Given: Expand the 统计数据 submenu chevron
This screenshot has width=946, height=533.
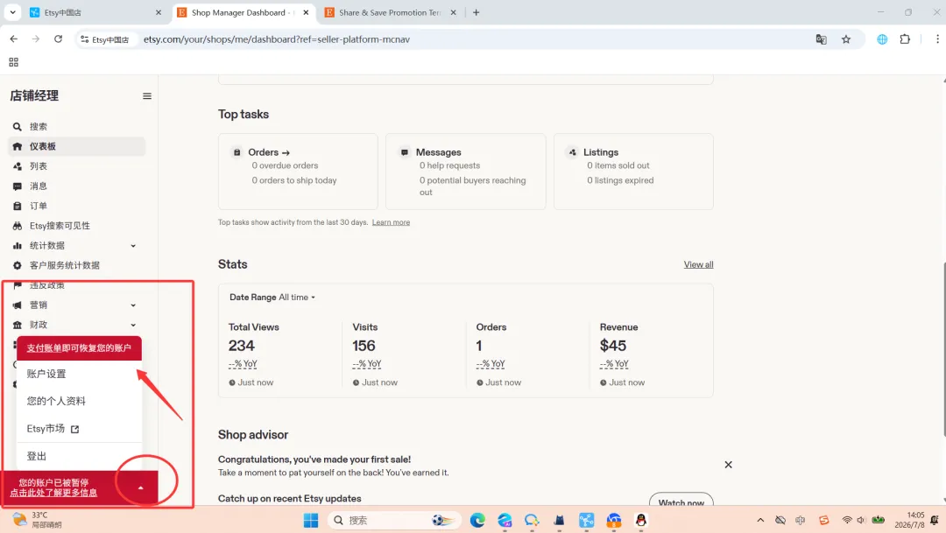Looking at the screenshot, I should [x=133, y=246].
